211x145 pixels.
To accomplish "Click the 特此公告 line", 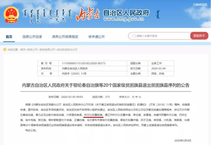I will click(31, 130).
